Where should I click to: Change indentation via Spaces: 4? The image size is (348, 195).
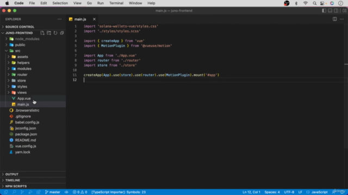(272, 192)
